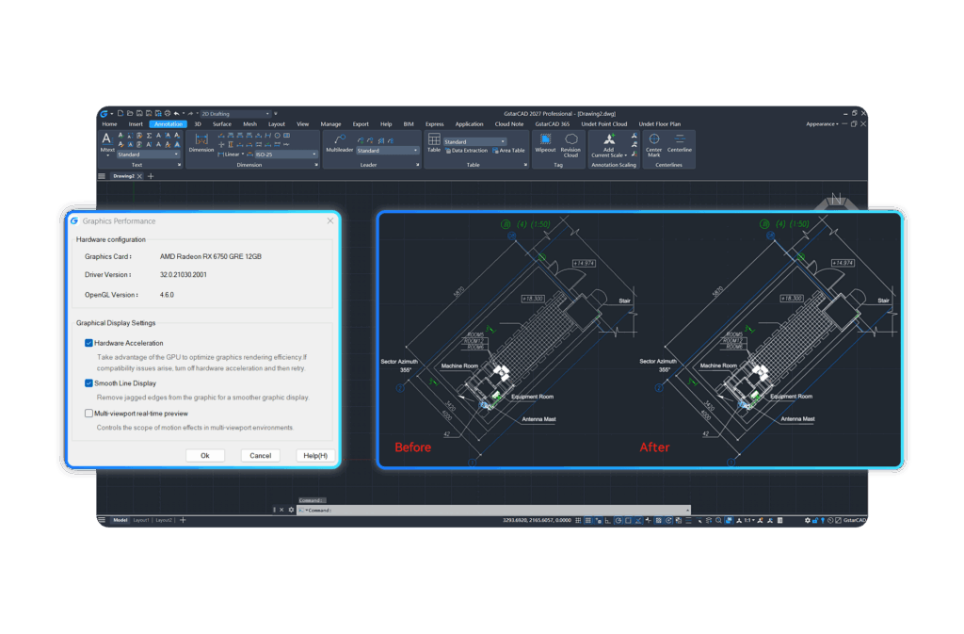Image resolution: width=964 pixels, height=634 pixels.
Task: Click the Area Table tool
Action: 508,151
